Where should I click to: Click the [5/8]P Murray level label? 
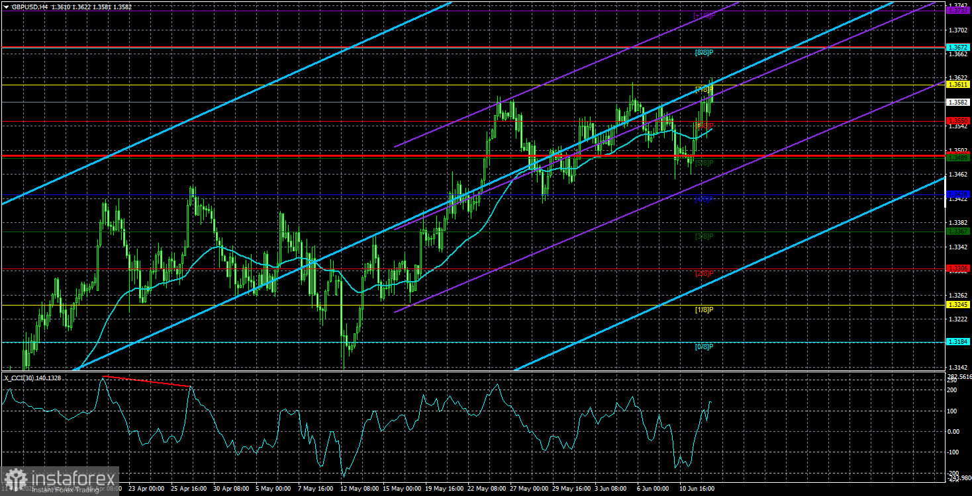click(x=704, y=163)
